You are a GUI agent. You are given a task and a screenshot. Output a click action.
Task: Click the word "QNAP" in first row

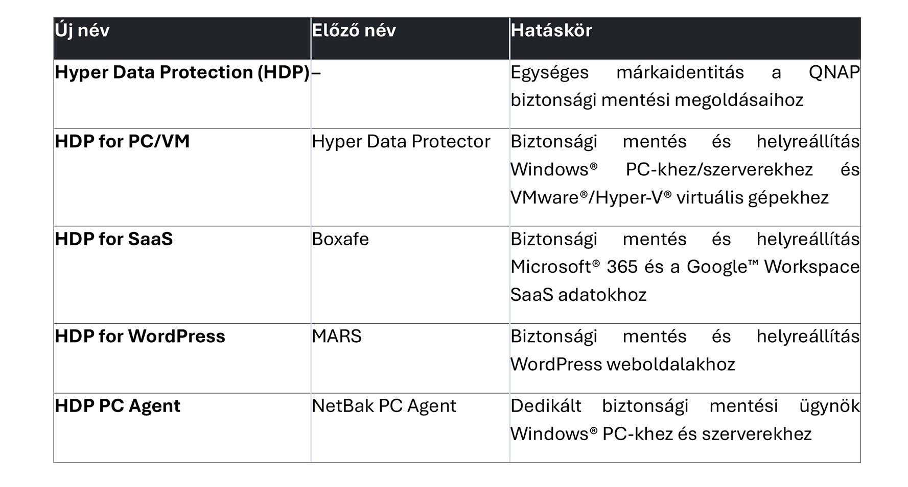(x=834, y=72)
